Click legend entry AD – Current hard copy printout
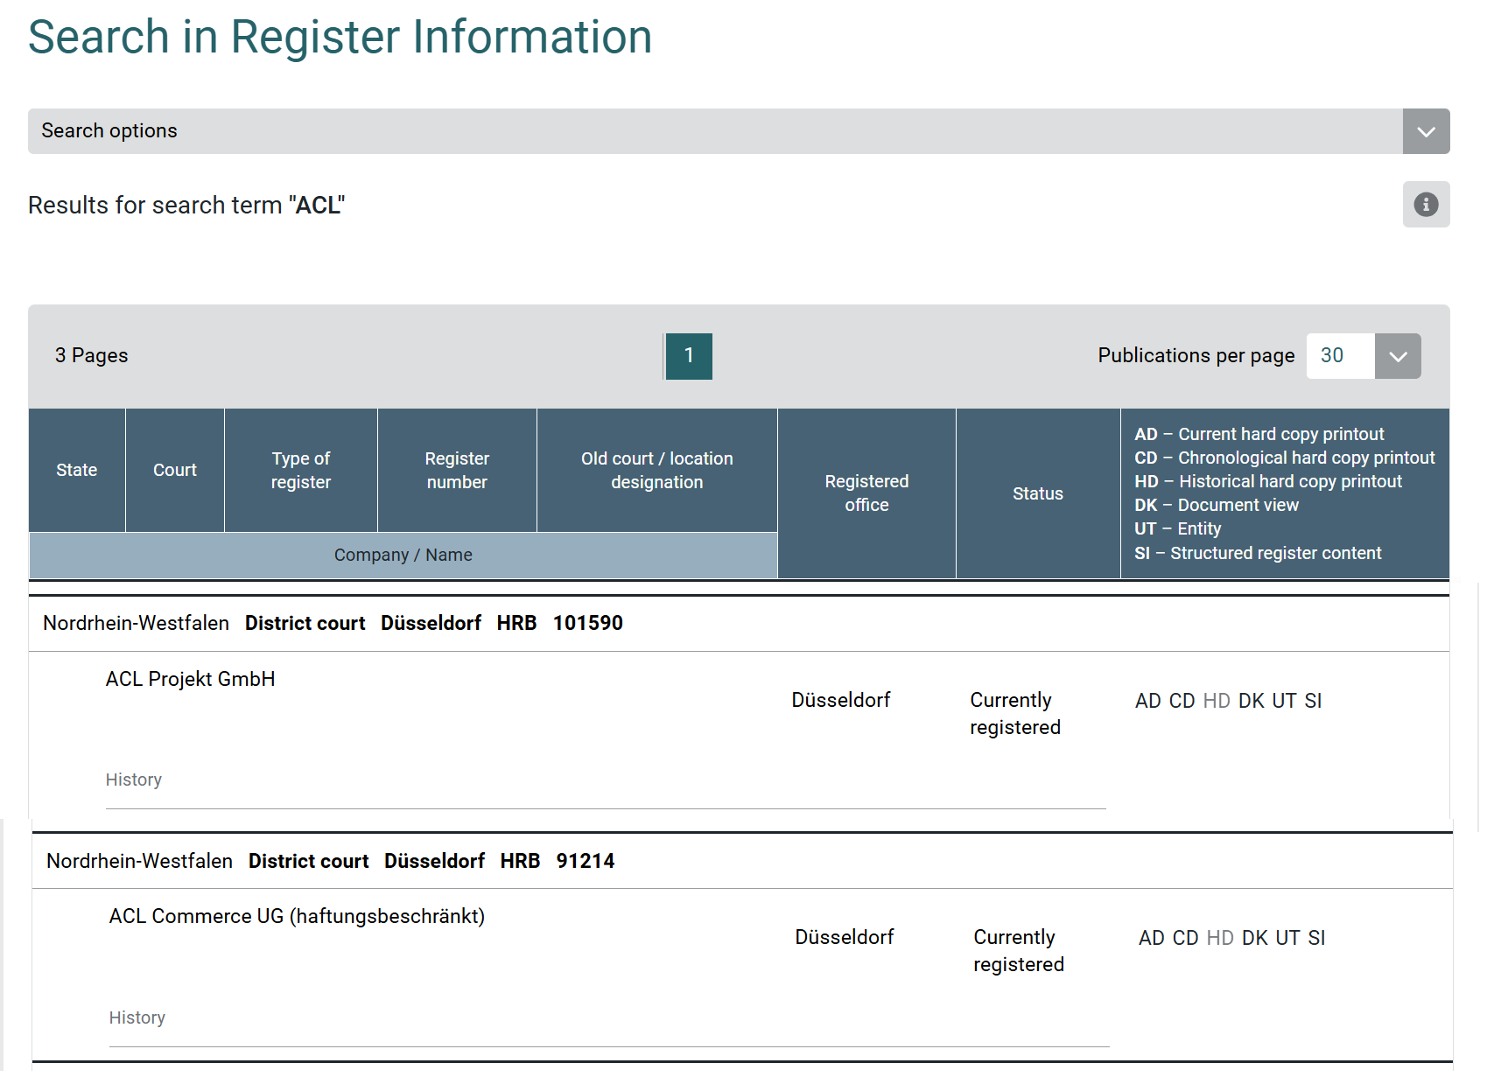Viewport: 1487px width, 1084px height. (x=1259, y=434)
